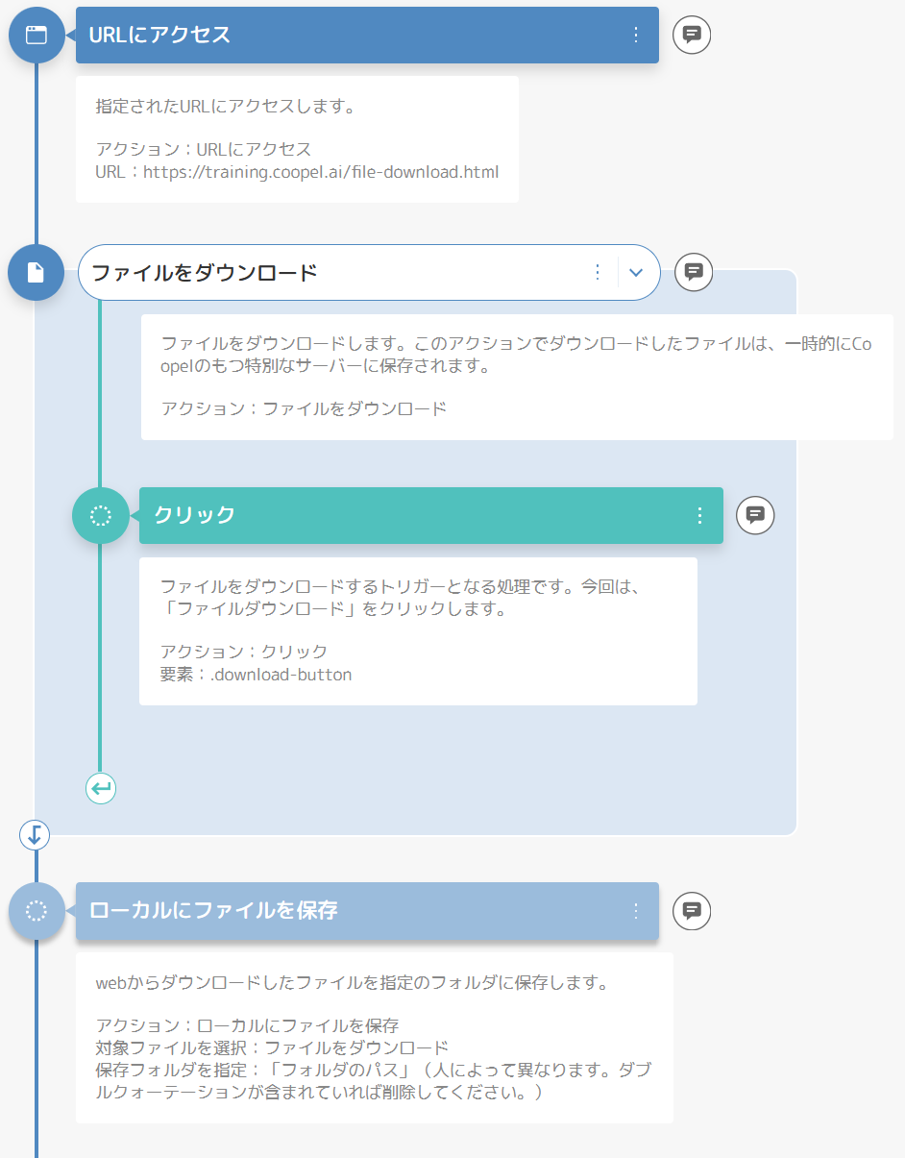Select the ローカルにファイルを保存 action header
The height and width of the screenshot is (1158, 905).
pyautogui.click(x=367, y=910)
